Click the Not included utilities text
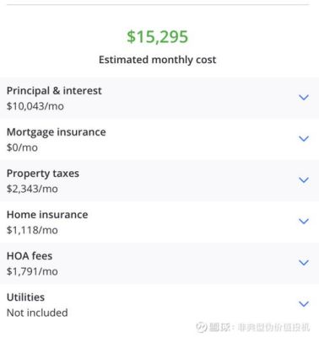The height and width of the screenshot is (337, 319). (37, 313)
